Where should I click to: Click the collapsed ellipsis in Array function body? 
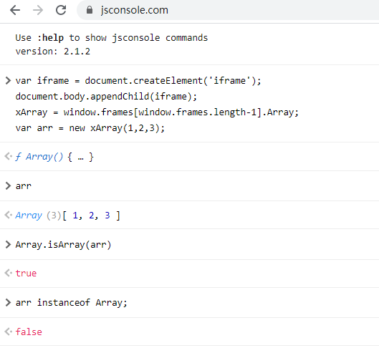81,158
